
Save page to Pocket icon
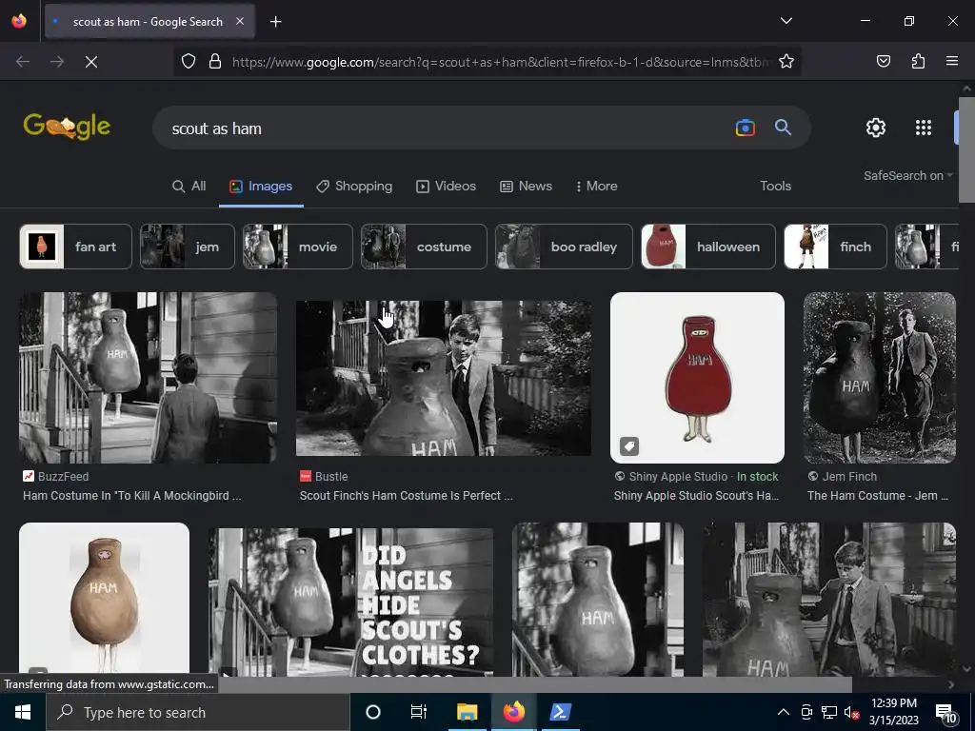coord(883,61)
